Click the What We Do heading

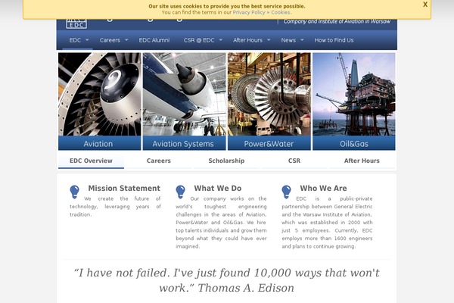click(218, 188)
